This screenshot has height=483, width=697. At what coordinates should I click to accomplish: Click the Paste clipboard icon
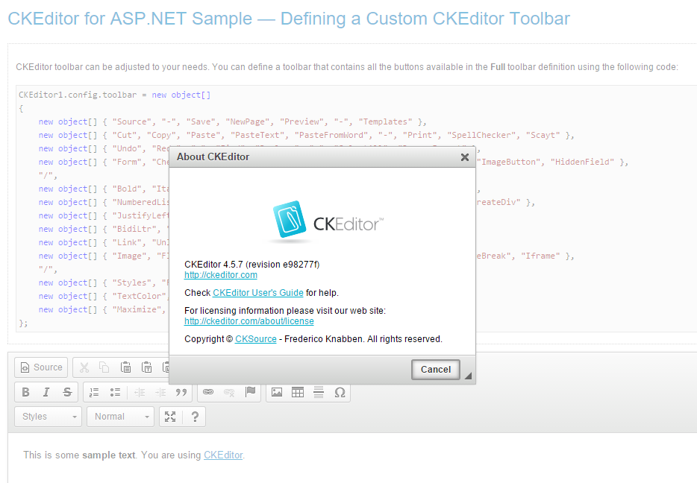point(126,367)
